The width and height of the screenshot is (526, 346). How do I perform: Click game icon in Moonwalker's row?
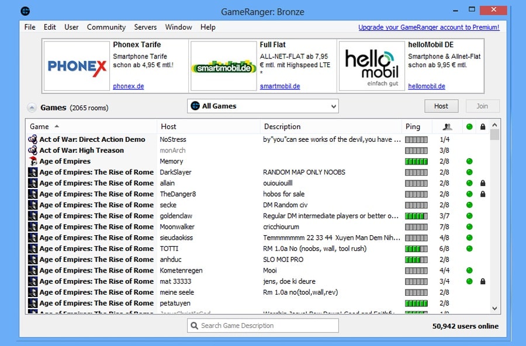pyautogui.click(x=33, y=227)
